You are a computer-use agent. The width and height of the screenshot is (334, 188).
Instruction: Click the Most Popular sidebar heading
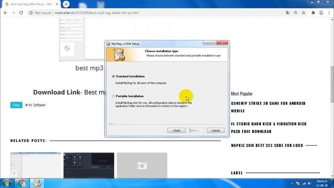coord(242,94)
